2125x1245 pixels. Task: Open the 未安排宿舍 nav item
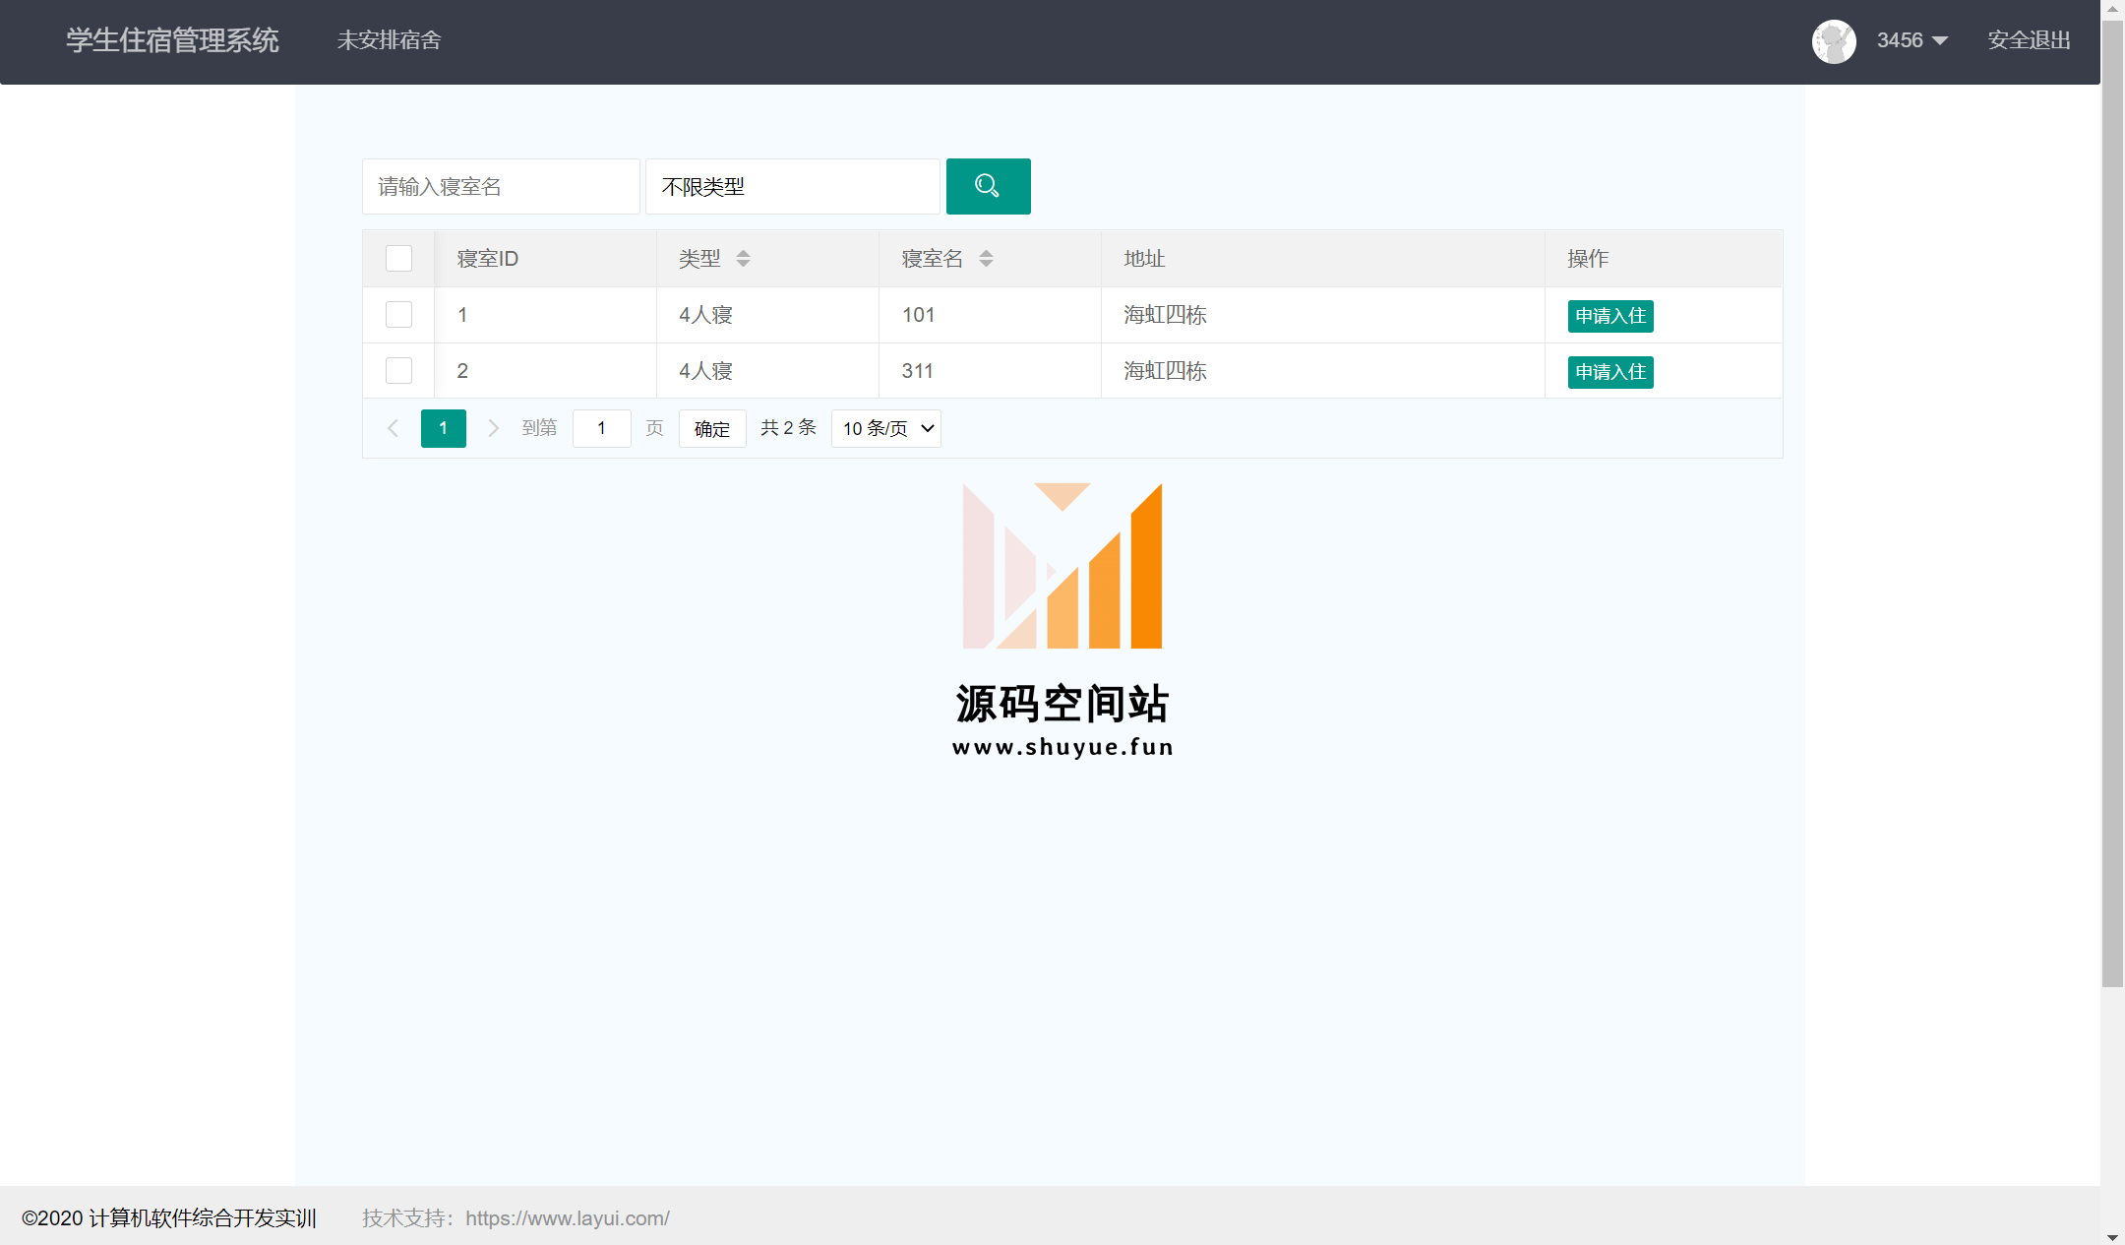point(389,40)
